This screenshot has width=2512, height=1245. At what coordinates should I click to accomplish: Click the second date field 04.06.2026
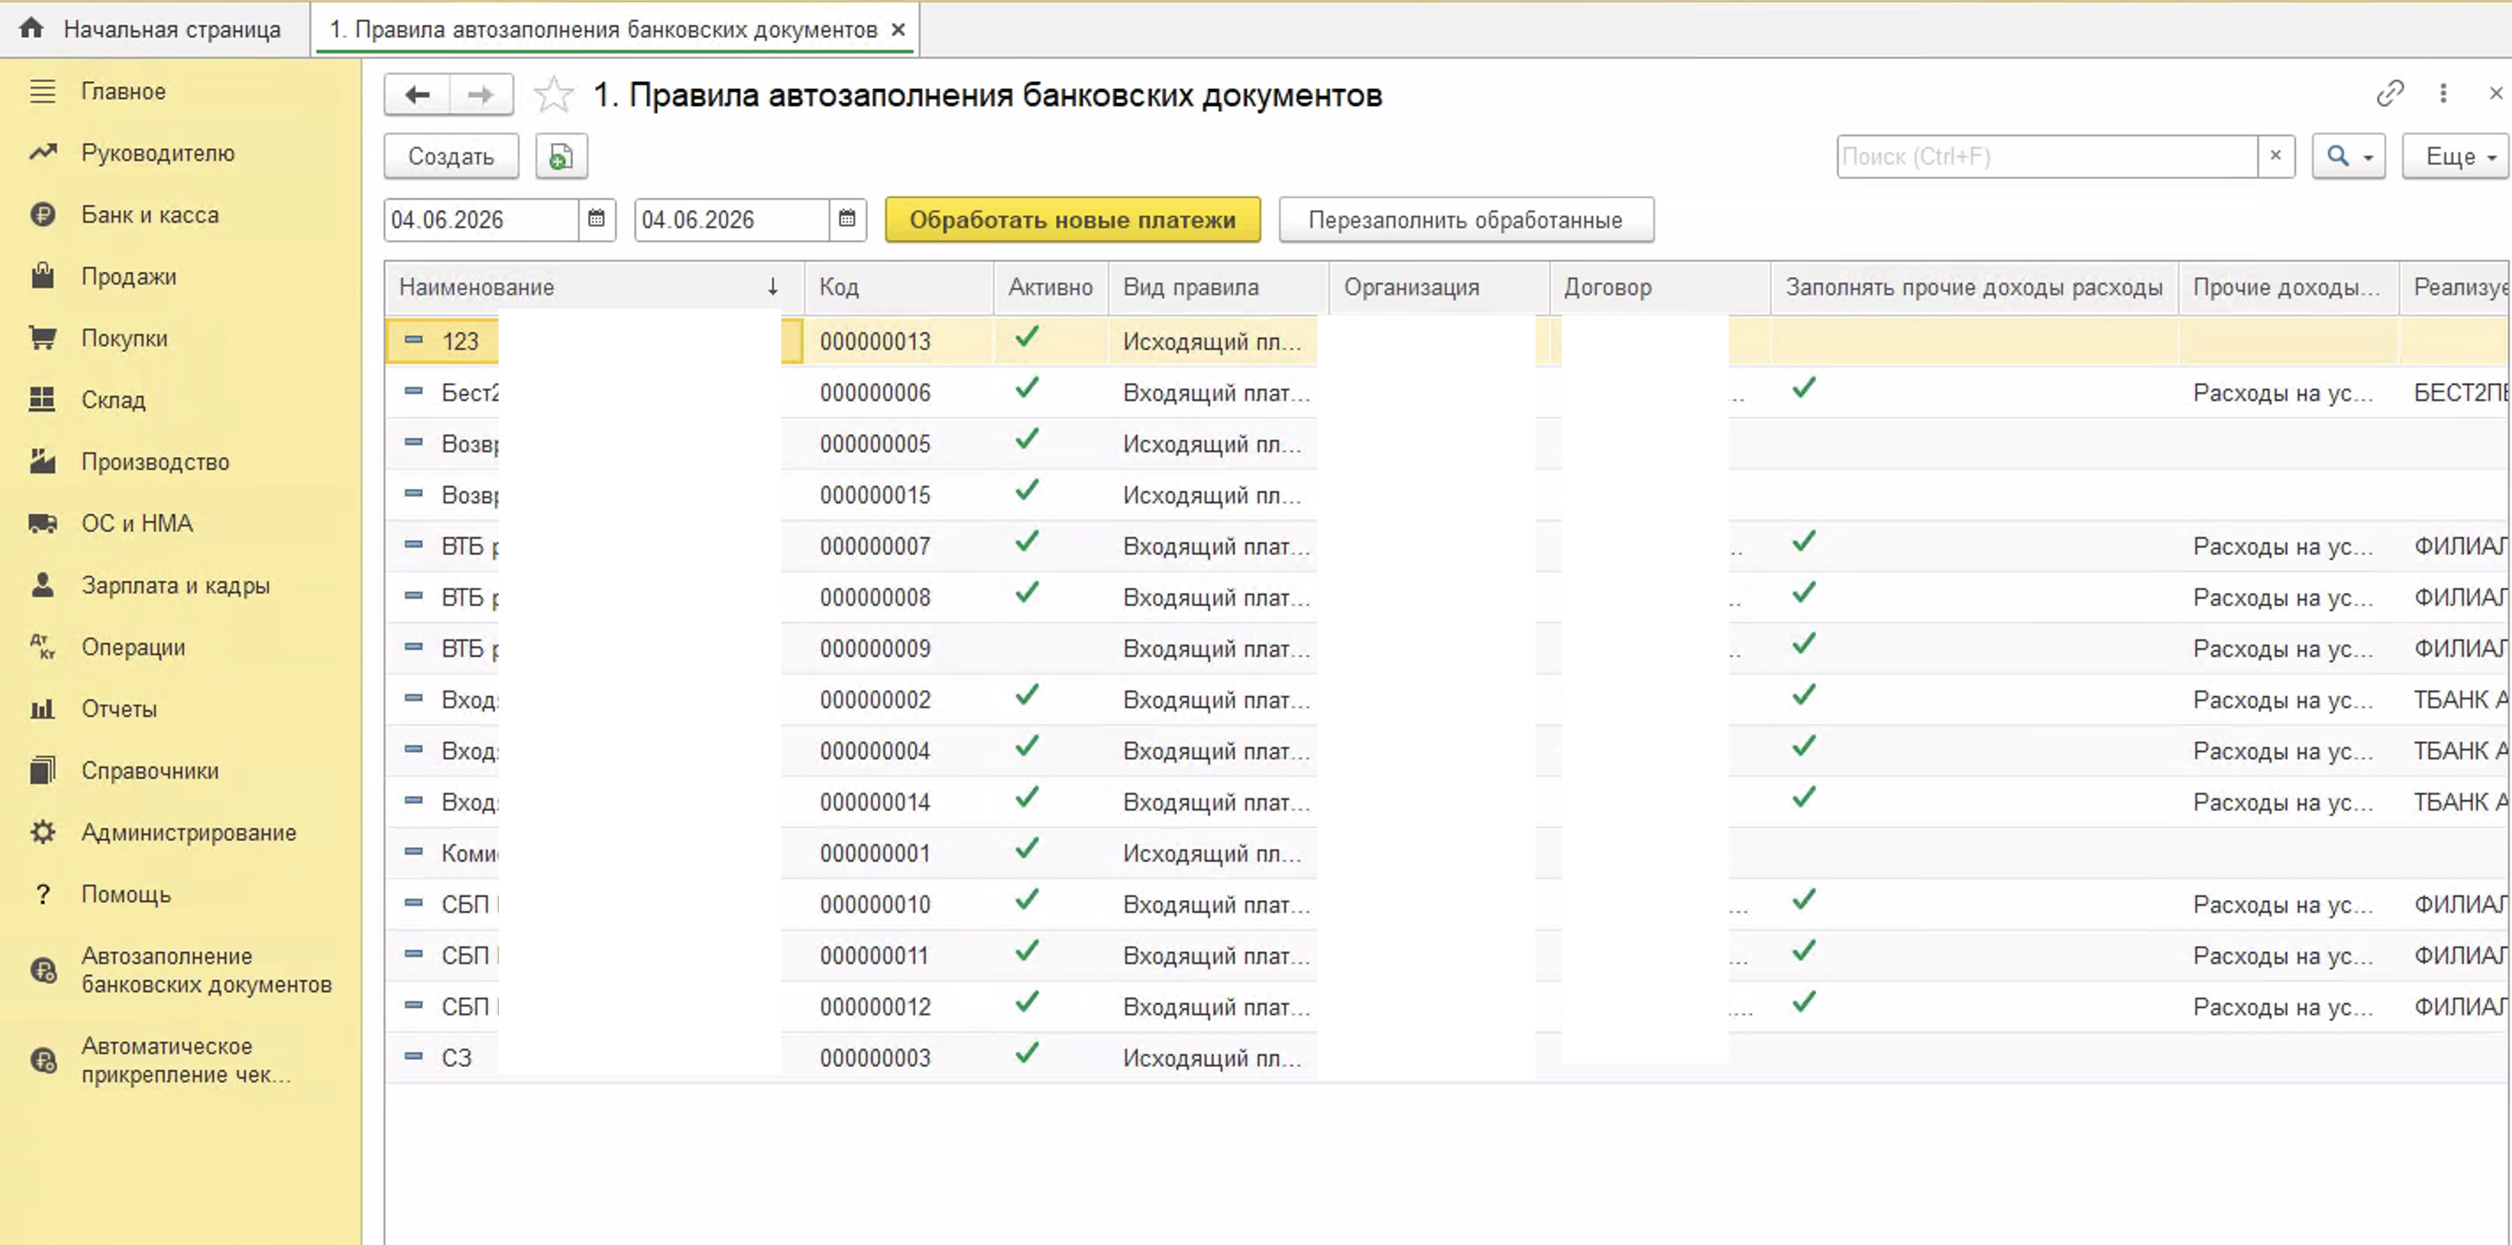click(732, 219)
